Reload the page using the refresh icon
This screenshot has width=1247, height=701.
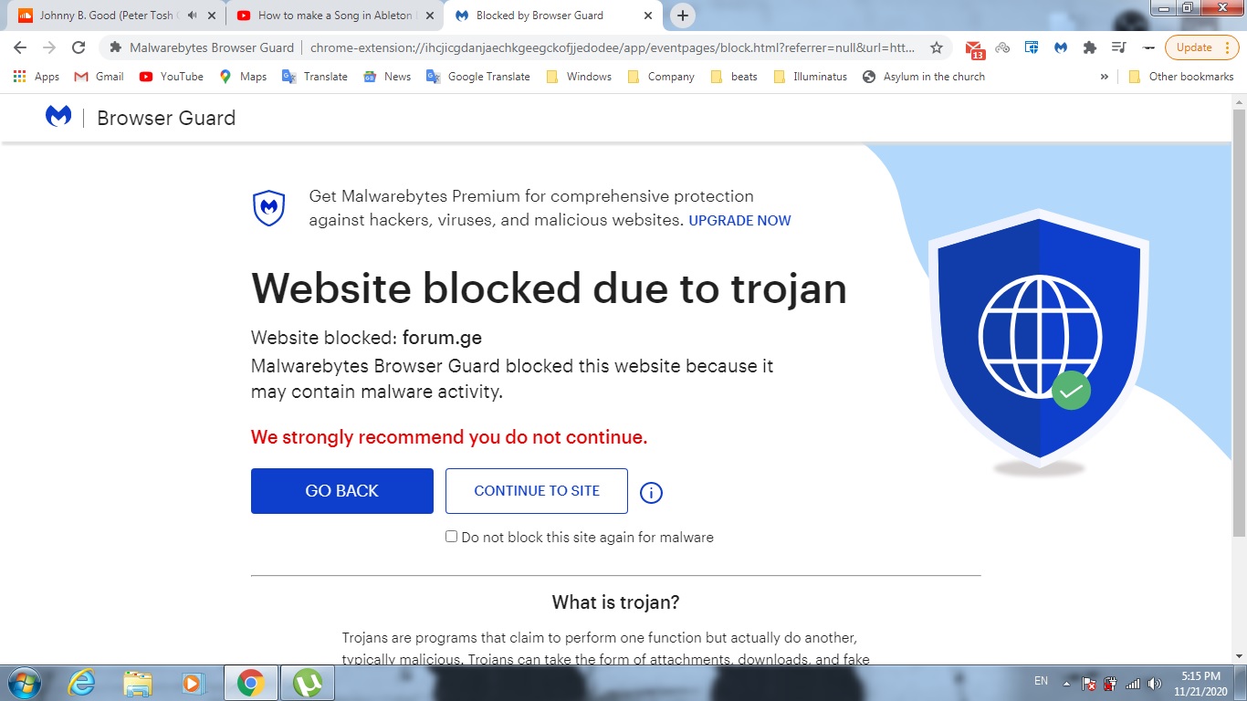tap(79, 47)
